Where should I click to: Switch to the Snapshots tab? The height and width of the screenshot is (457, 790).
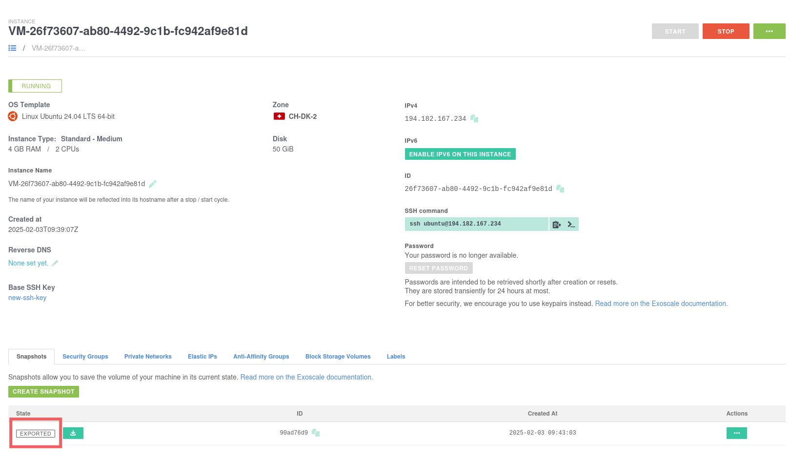point(32,357)
